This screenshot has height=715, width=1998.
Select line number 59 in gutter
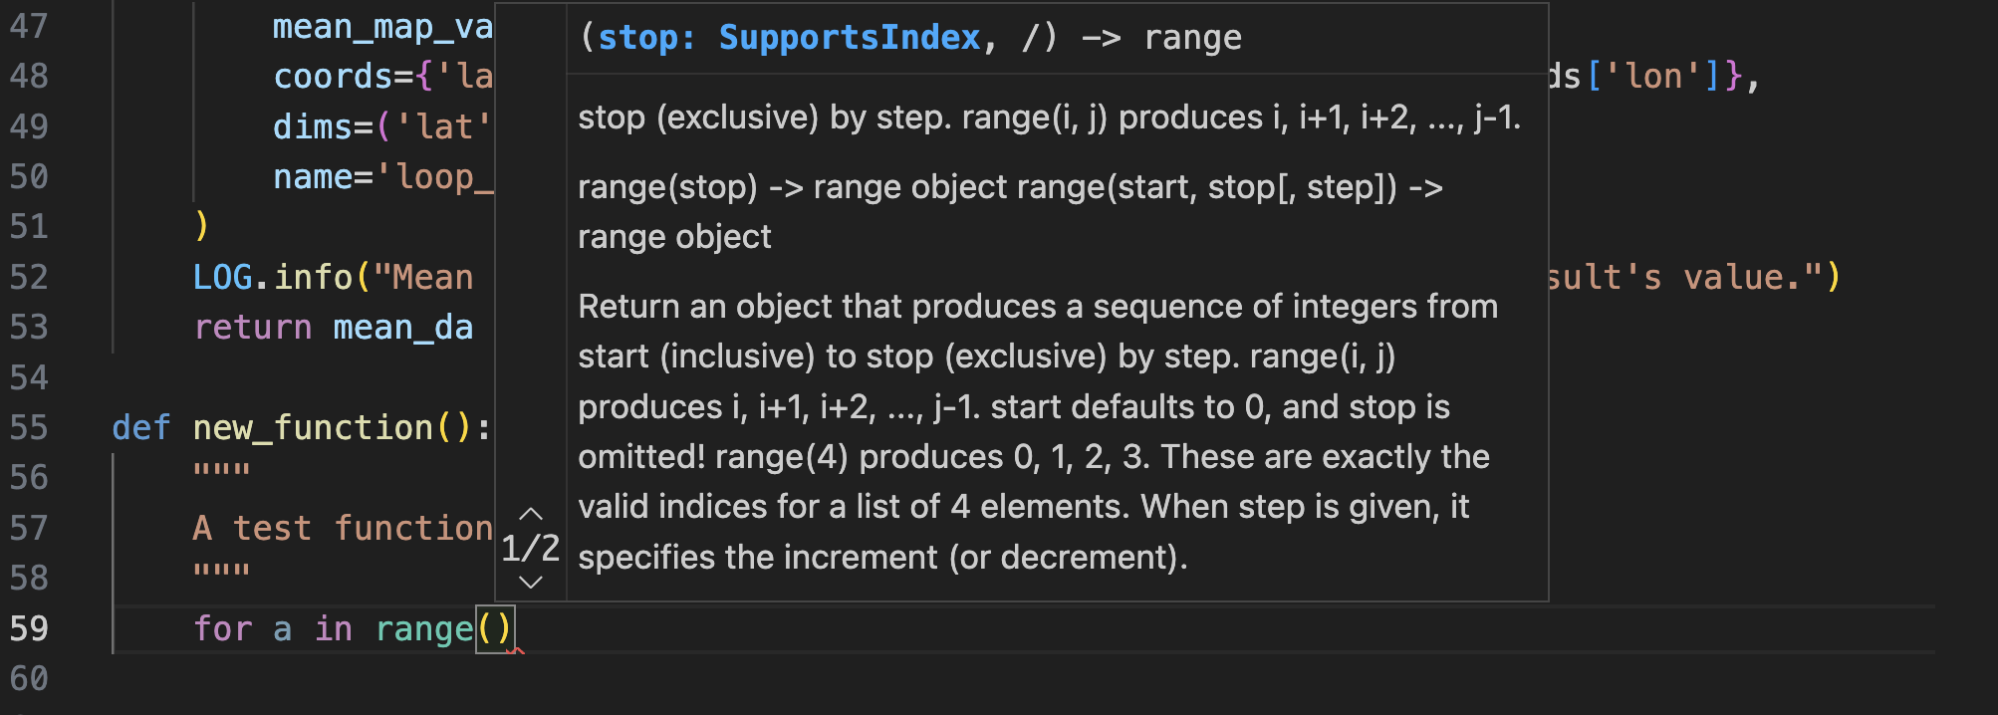(x=29, y=628)
